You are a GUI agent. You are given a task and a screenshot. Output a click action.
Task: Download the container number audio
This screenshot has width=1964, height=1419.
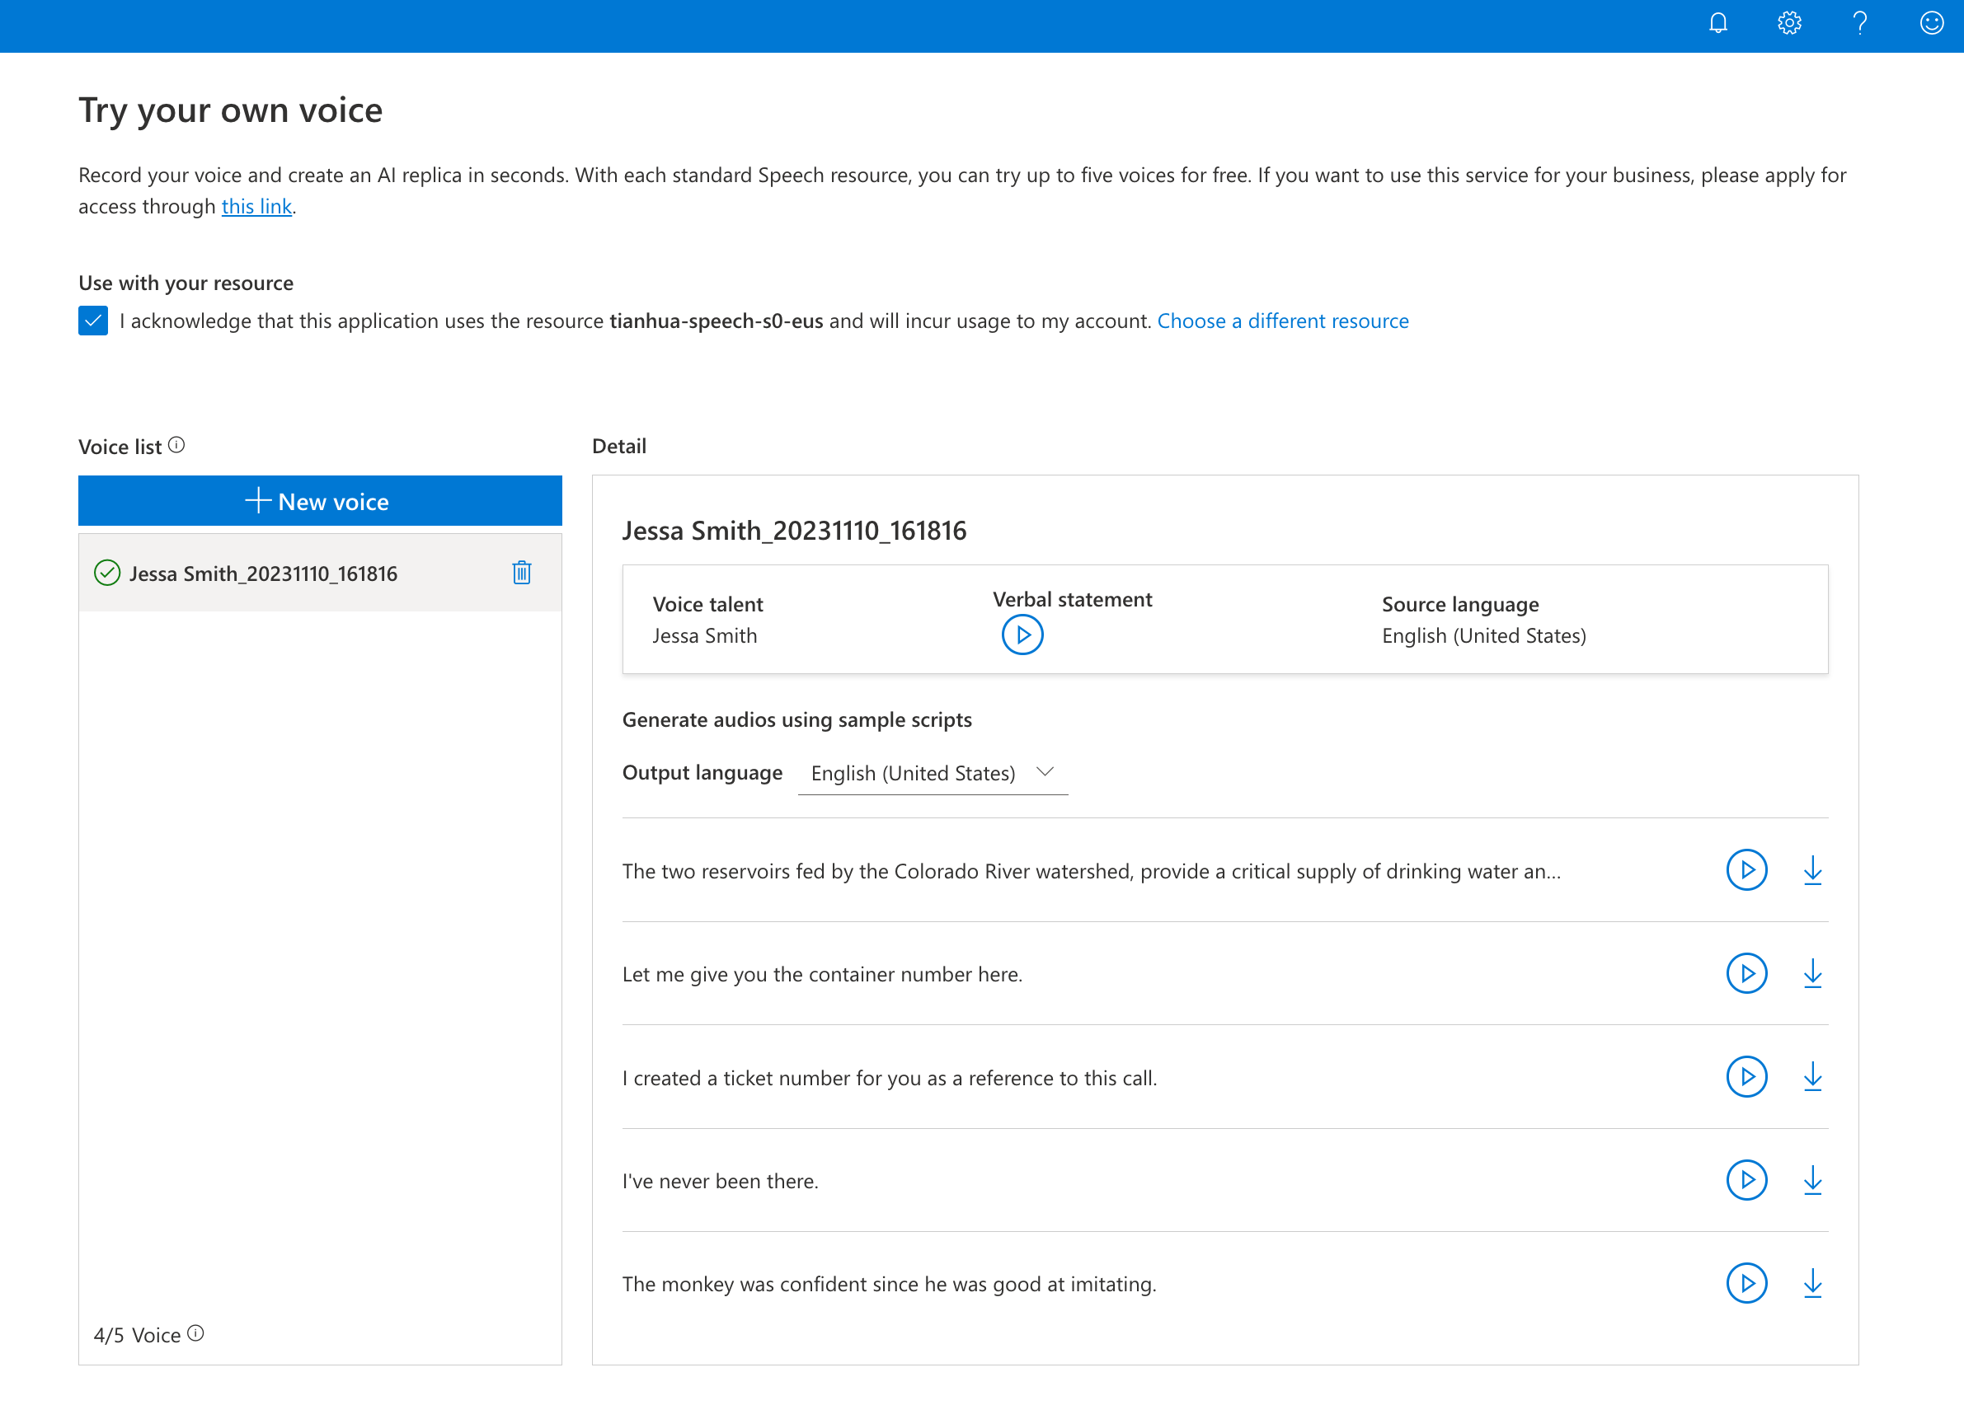[x=1812, y=973]
